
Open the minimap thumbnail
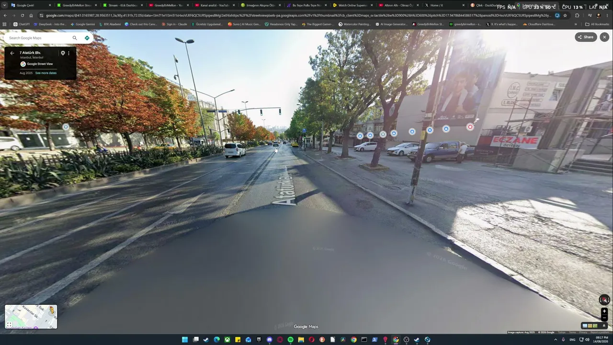click(31, 317)
